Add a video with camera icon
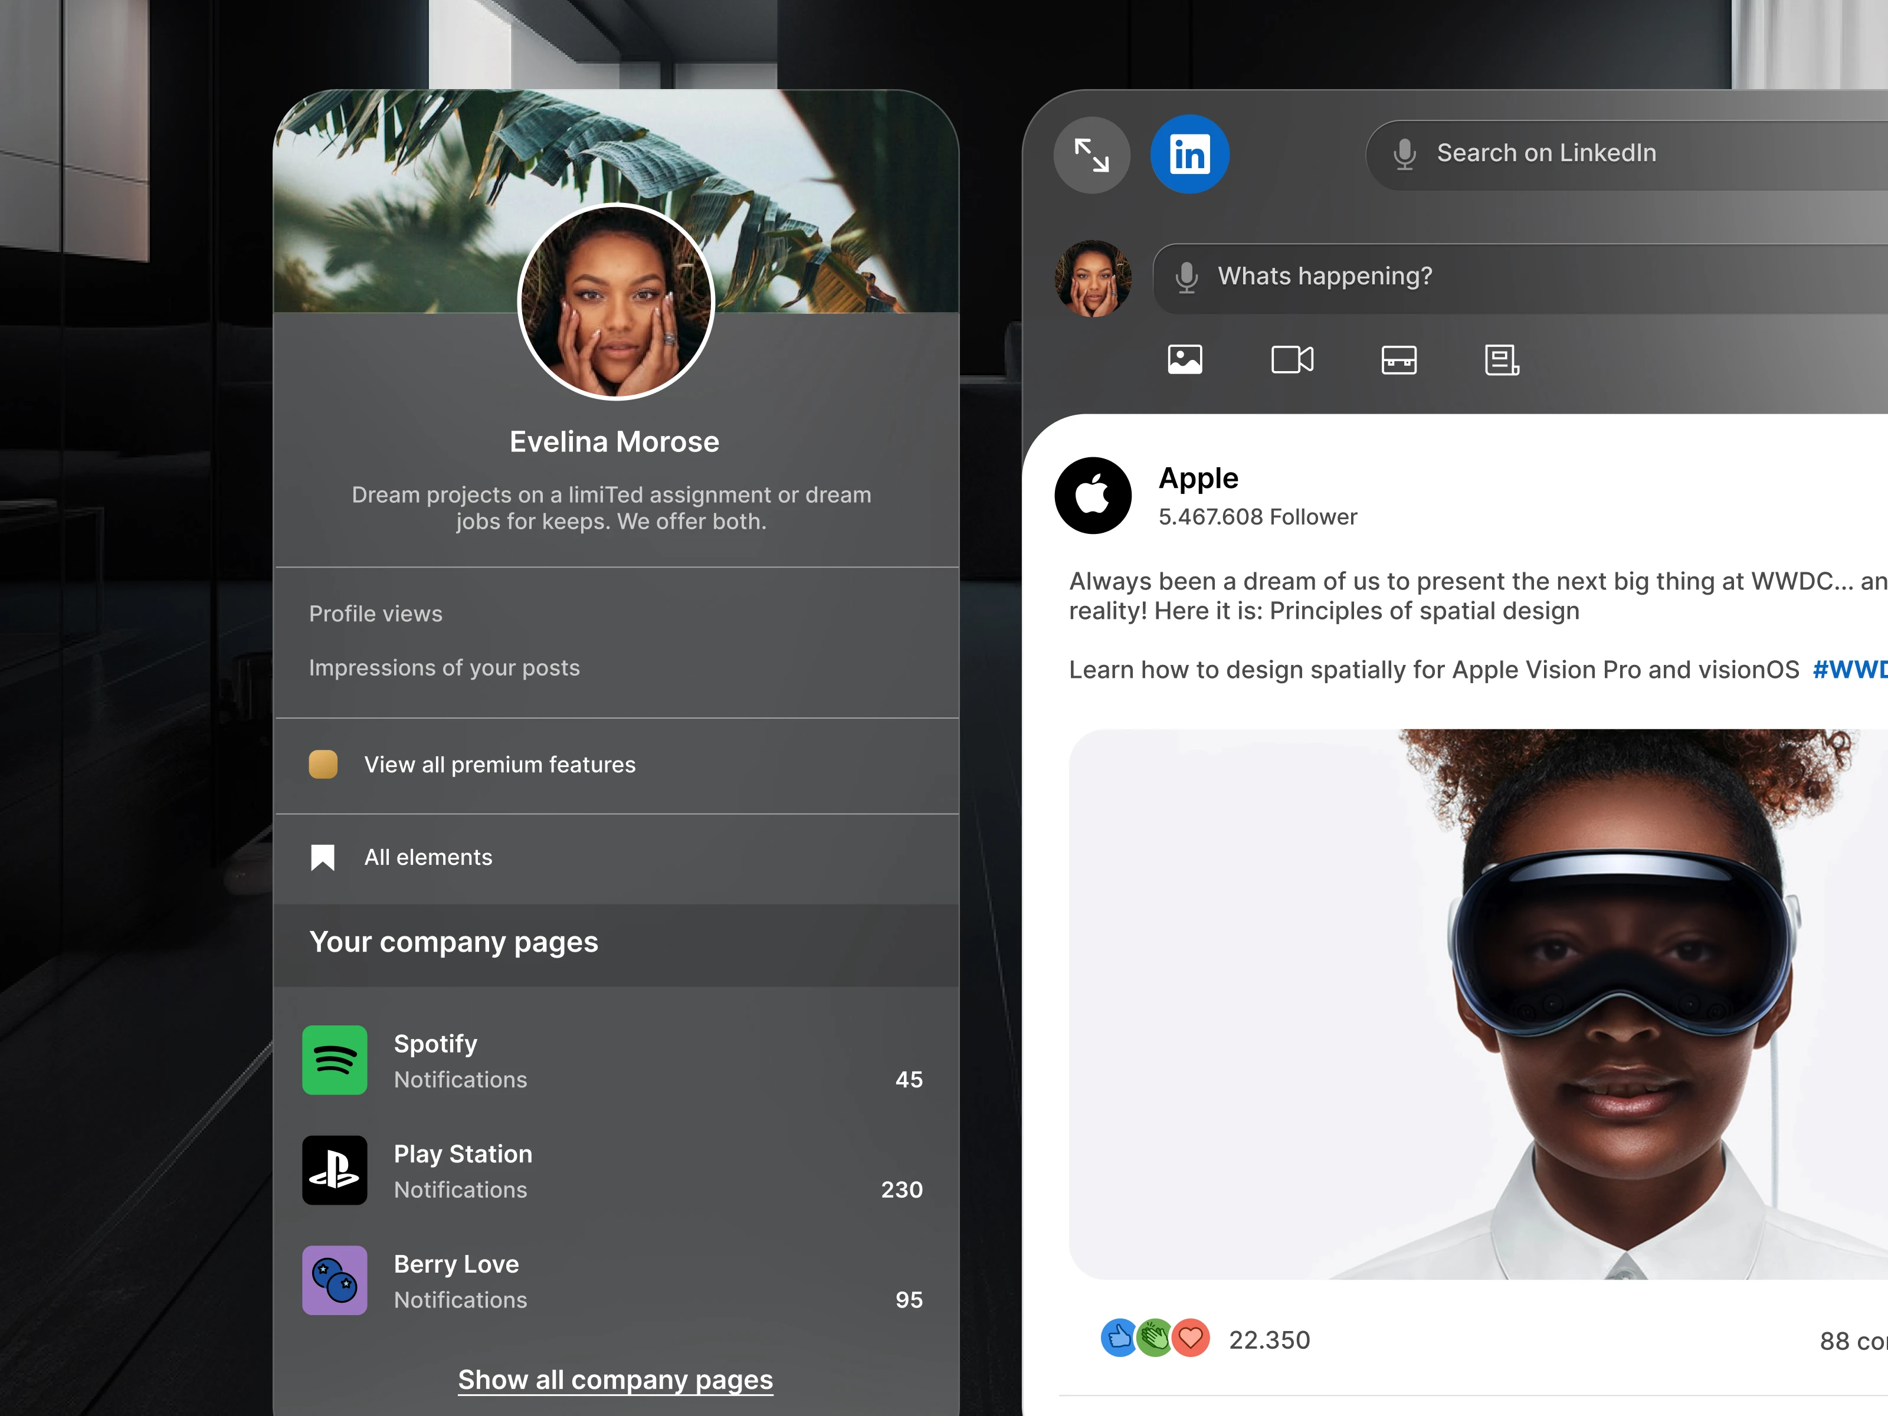1888x1416 pixels. (1292, 359)
